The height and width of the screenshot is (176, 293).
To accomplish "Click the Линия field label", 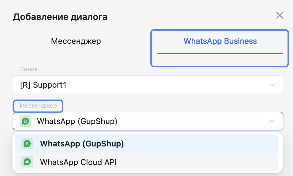I will pyautogui.click(x=29, y=69).
